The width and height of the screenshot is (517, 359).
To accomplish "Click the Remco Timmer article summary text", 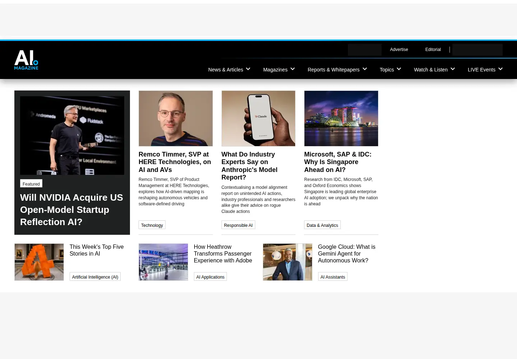I will [174, 192].
